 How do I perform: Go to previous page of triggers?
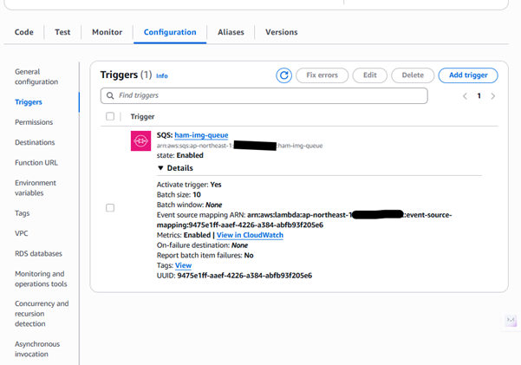click(465, 96)
